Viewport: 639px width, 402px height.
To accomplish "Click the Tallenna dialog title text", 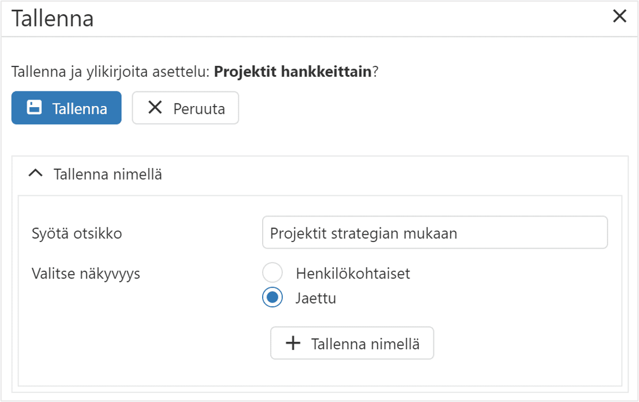I will click(x=53, y=18).
